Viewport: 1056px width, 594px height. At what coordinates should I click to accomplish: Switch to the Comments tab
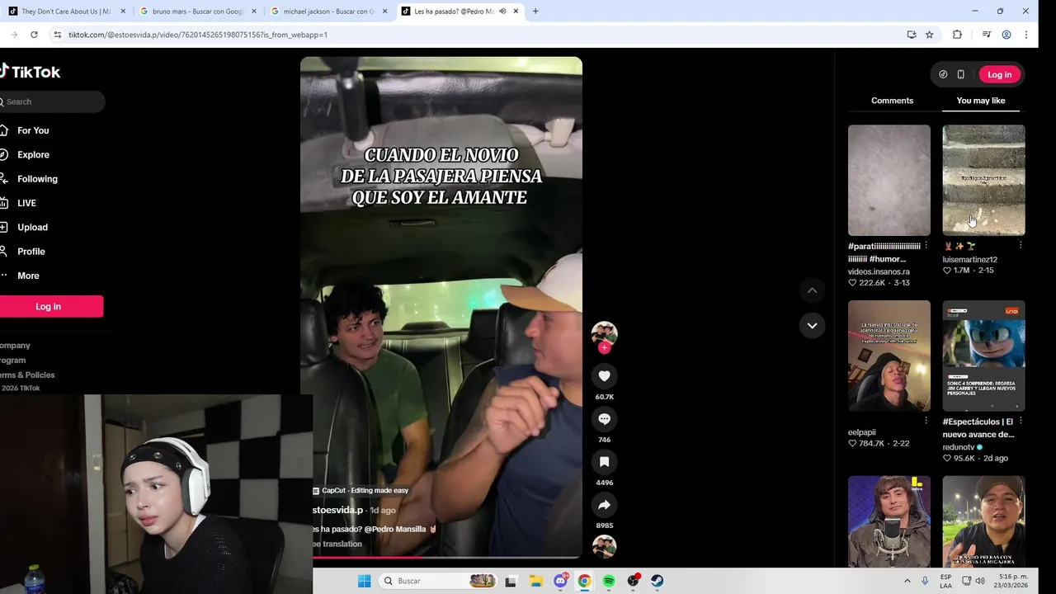892,101
